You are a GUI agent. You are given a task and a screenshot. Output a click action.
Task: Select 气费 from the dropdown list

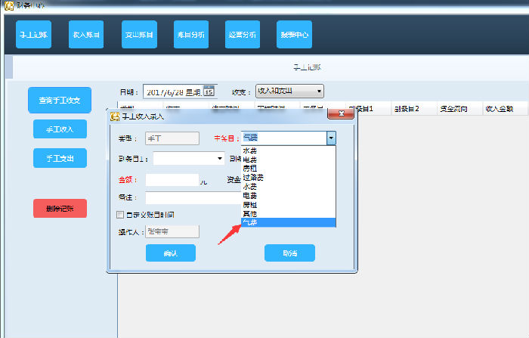[250, 223]
